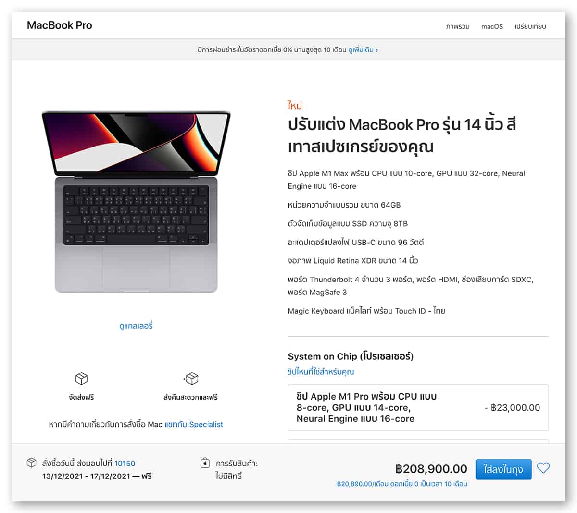Click the free delivery box icon
Image resolution: width=577 pixels, height=513 pixels.
coord(81,379)
